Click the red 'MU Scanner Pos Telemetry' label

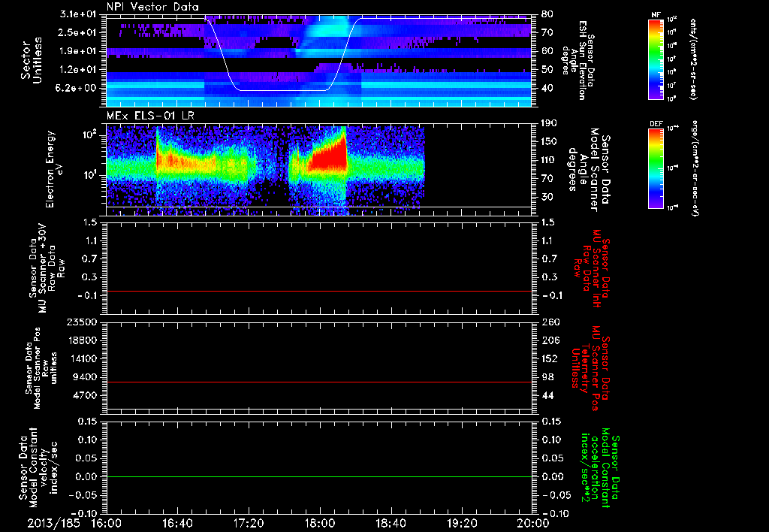coord(590,368)
